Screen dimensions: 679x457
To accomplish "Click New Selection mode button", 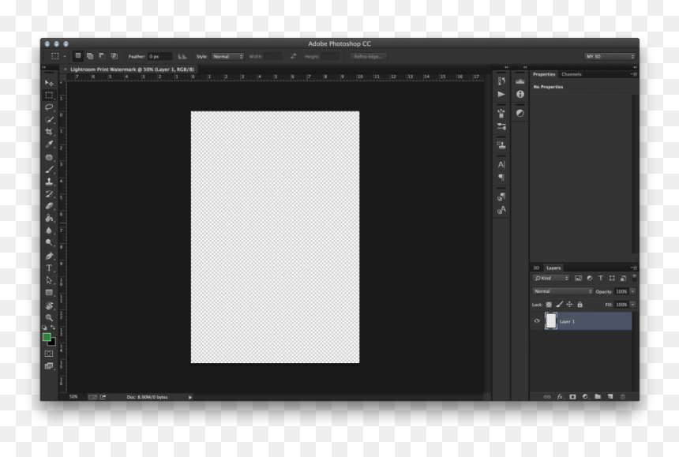I will pyautogui.click(x=78, y=56).
